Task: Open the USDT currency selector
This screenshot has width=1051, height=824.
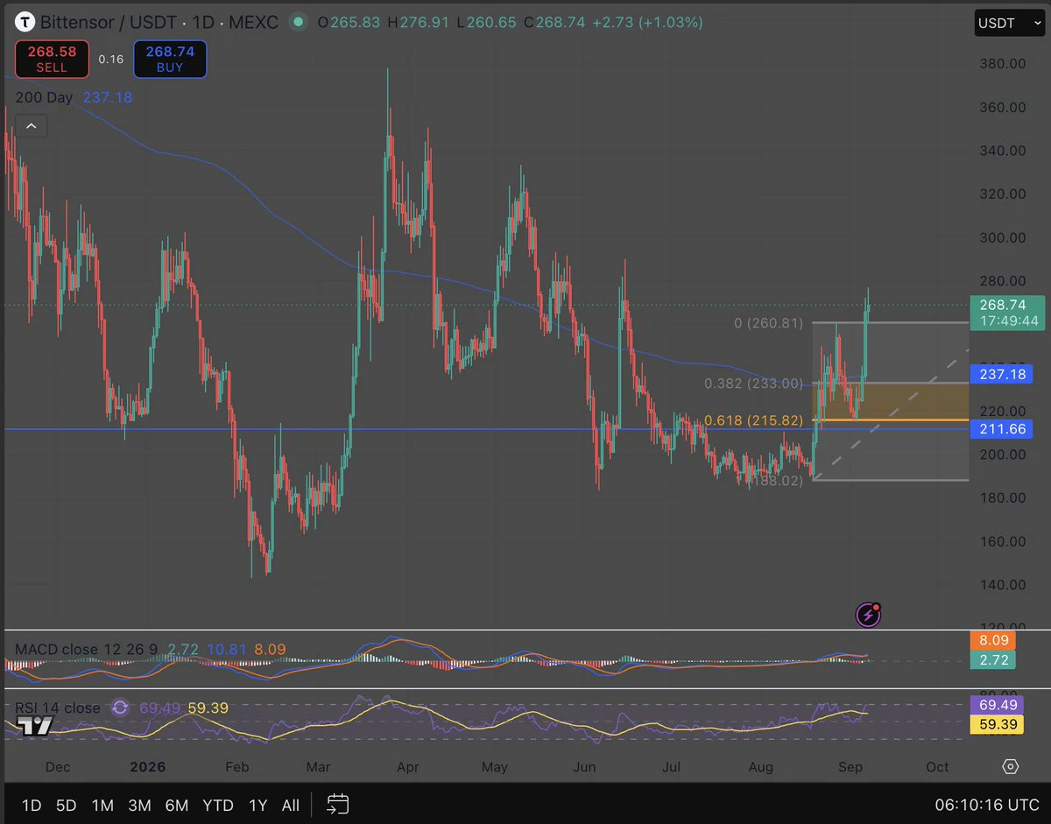Action: click(x=1009, y=23)
